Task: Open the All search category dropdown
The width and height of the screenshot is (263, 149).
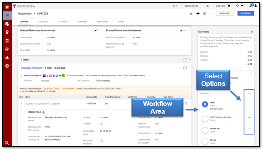Action: [x=175, y=6]
